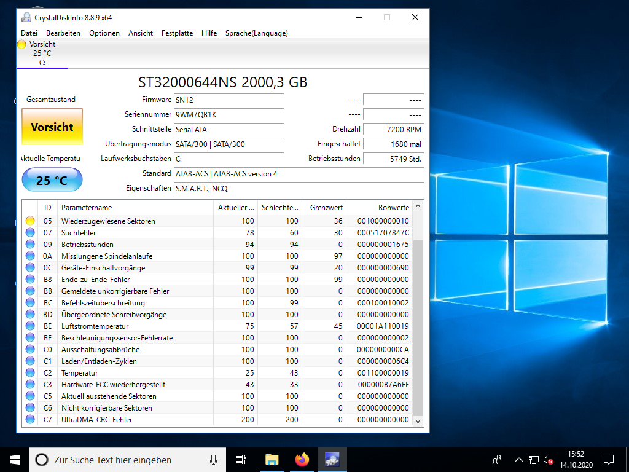Click status icon for Ausschaltungsabbrüche
Viewport: 629px width, 472px height.
click(x=30, y=349)
